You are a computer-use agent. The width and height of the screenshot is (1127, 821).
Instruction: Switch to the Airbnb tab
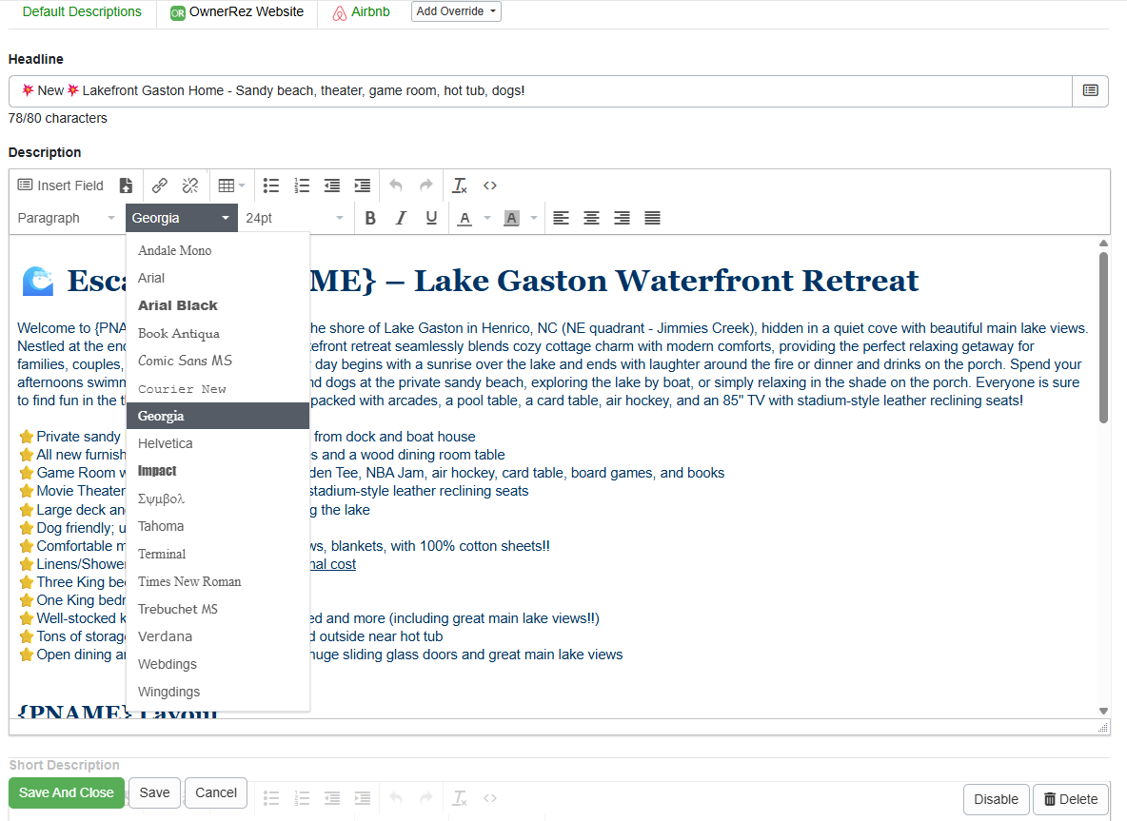361,12
